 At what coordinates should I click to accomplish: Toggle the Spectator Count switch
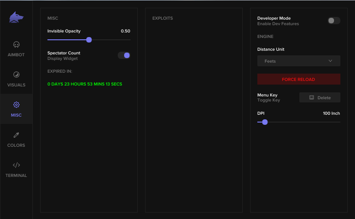(124, 55)
